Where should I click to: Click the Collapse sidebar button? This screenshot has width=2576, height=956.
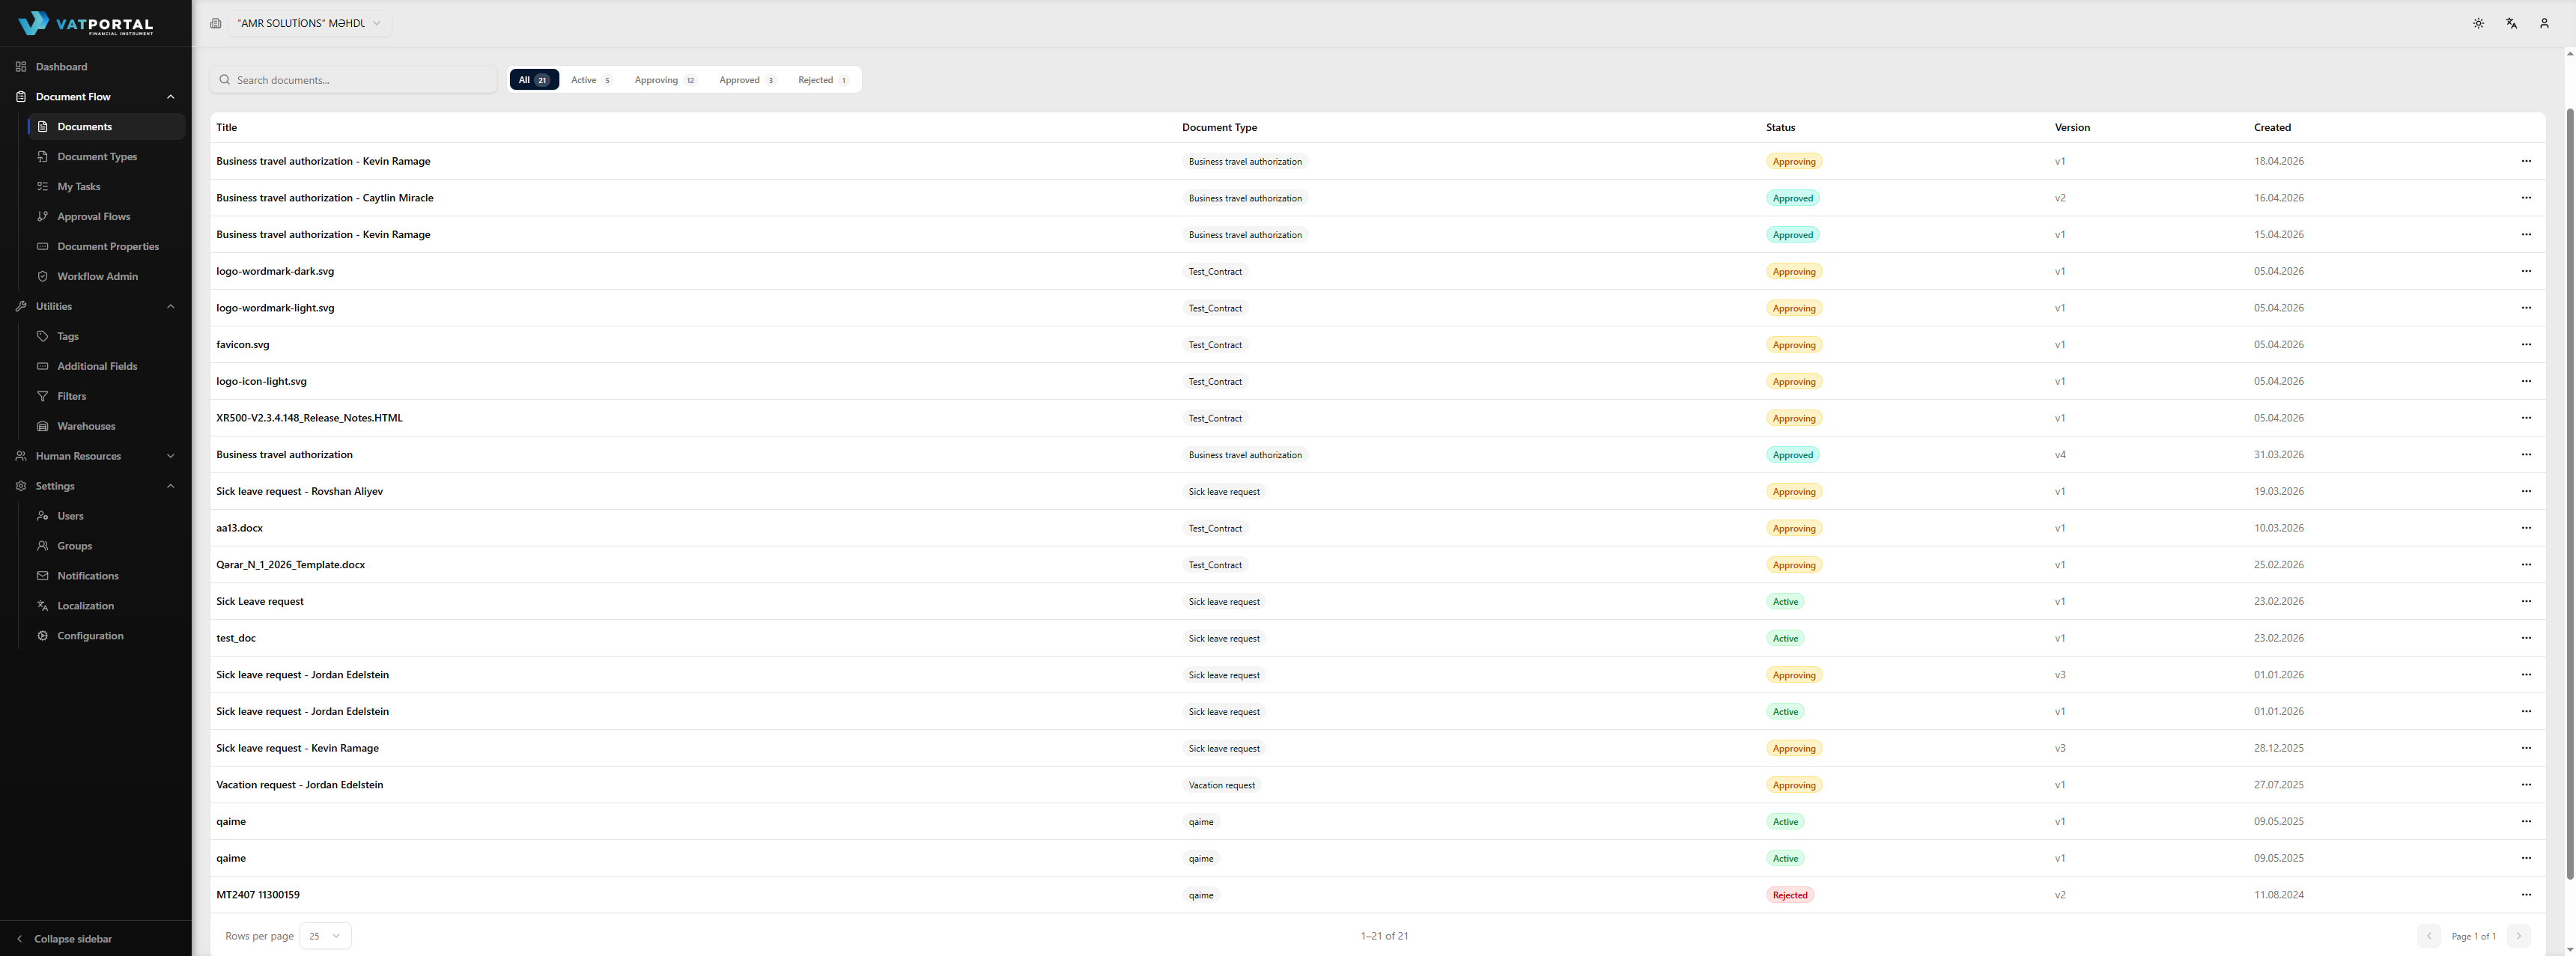click(x=64, y=939)
